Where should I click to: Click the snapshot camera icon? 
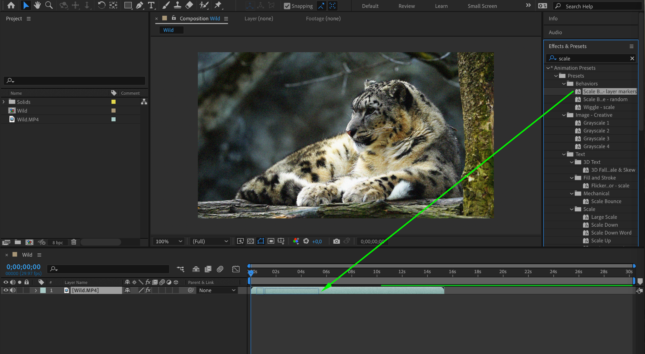pos(336,241)
